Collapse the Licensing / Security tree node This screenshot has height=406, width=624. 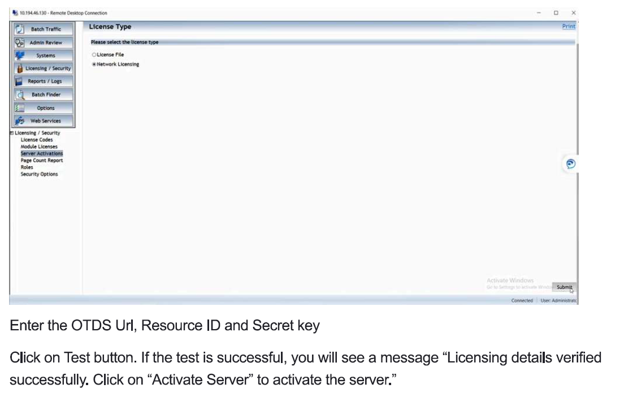click(12, 133)
